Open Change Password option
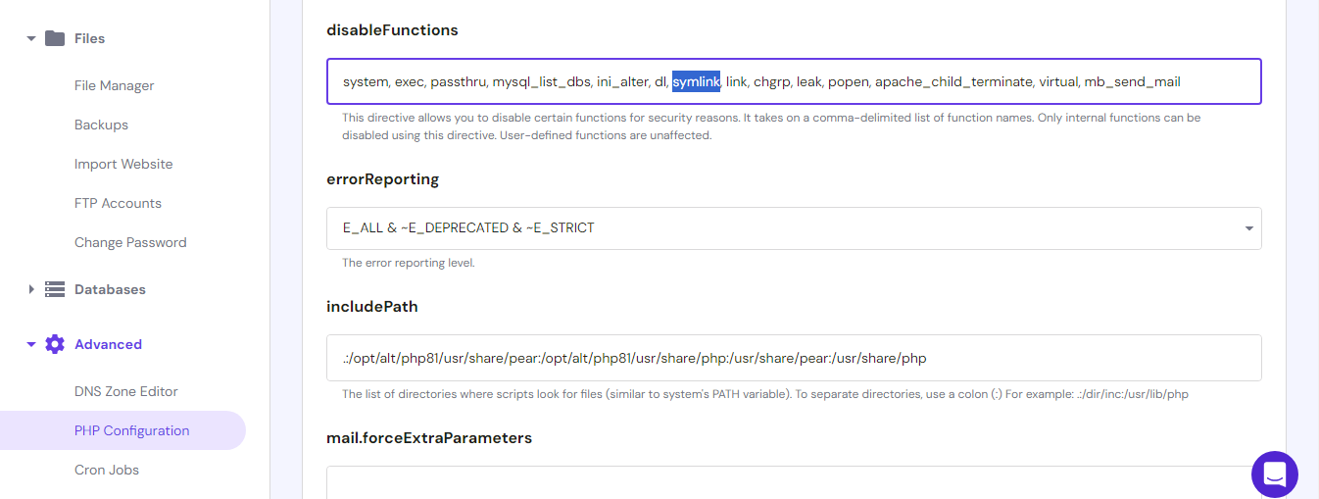Viewport: 1319px width, 499px height. pos(130,242)
